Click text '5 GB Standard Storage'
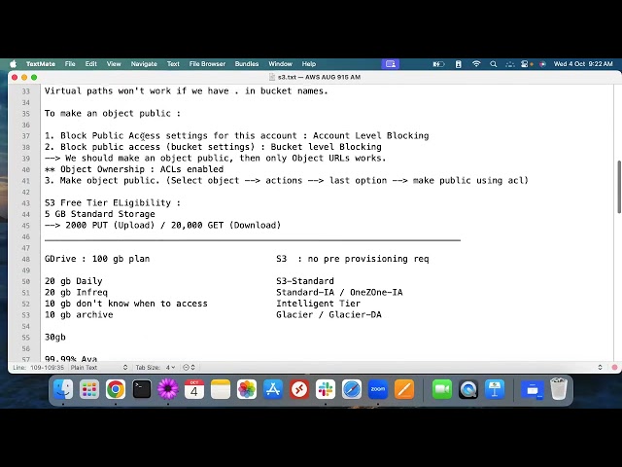Image resolution: width=622 pixels, height=467 pixels. pyautogui.click(x=99, y=214)
